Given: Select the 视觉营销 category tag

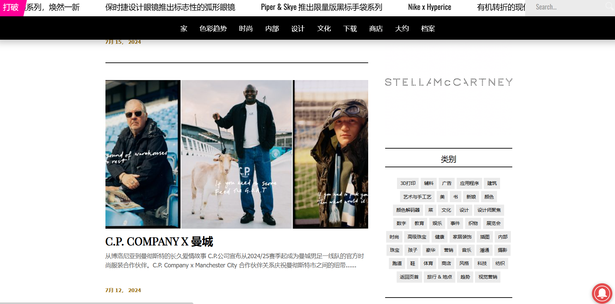Looking at the screenshot, I should click(488, 277).
